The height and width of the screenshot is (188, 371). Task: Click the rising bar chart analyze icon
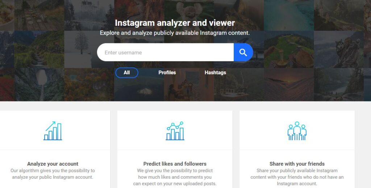(53, 131)
